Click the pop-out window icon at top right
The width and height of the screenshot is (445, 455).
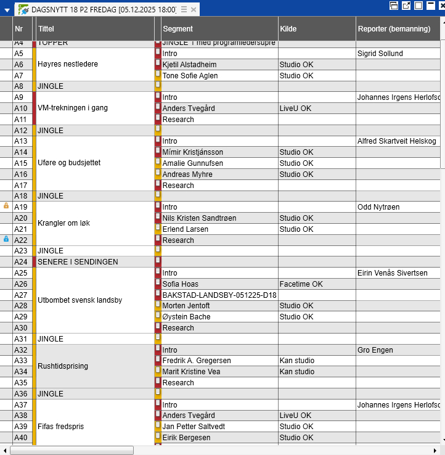pyautogui.click(x=407, y=6)
